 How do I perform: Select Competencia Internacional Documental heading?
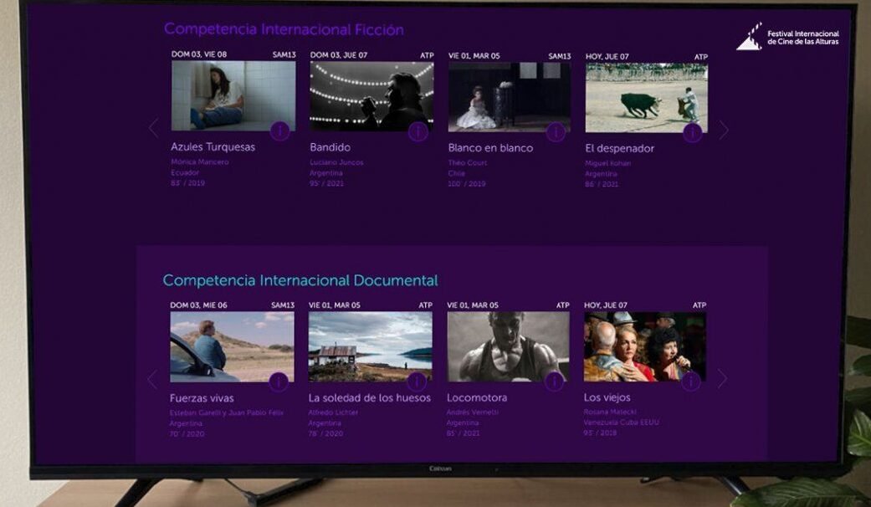tap(301, 279)
